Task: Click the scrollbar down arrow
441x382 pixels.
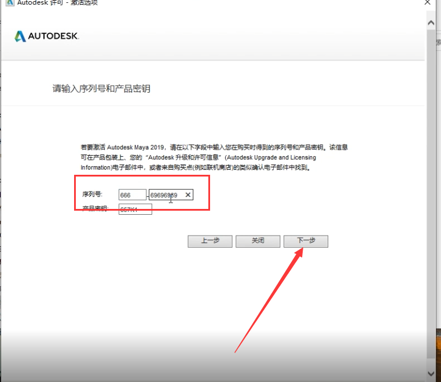Action: coord(431,373)
